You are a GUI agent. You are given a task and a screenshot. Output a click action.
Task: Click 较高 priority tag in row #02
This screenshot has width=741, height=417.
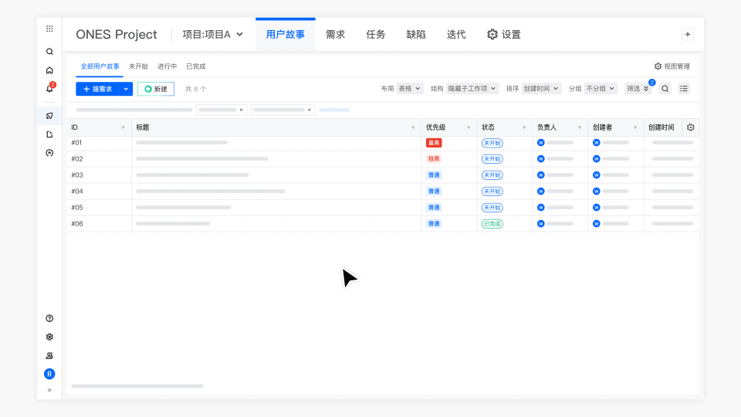point(434,159)
